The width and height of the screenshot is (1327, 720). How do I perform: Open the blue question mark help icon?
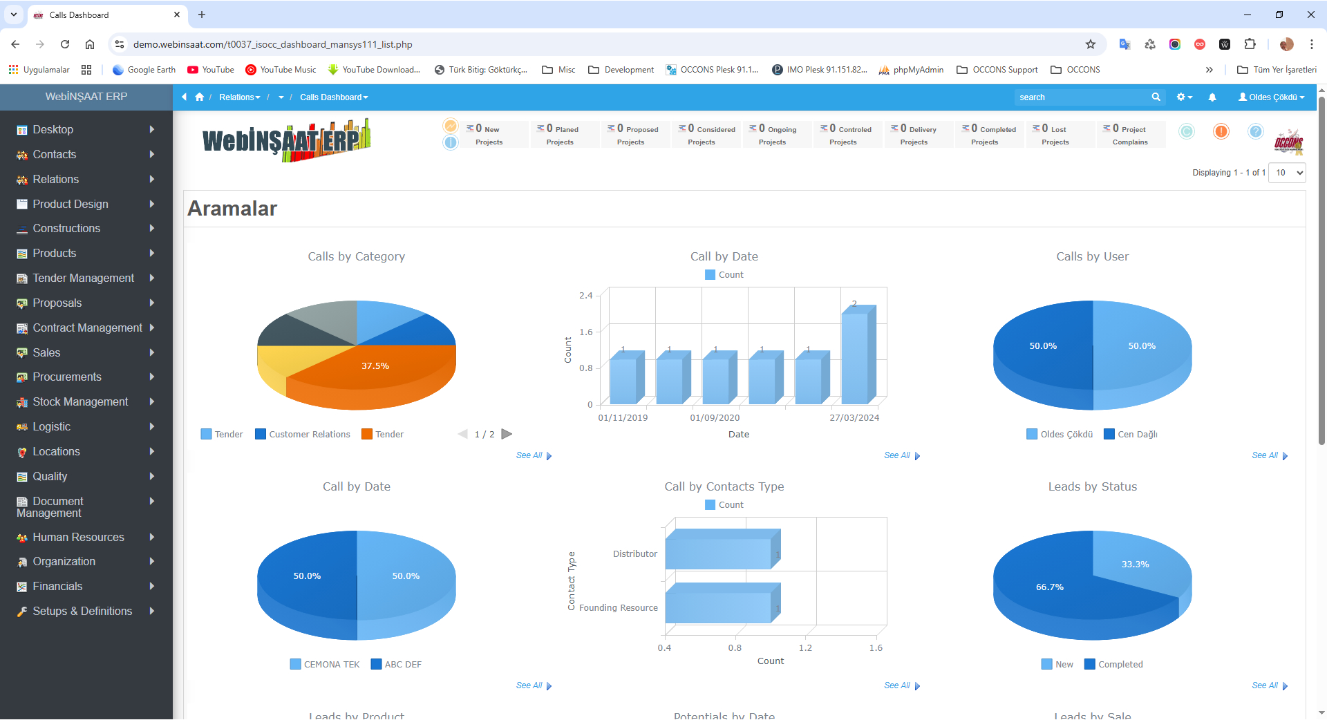[1256, 131]
